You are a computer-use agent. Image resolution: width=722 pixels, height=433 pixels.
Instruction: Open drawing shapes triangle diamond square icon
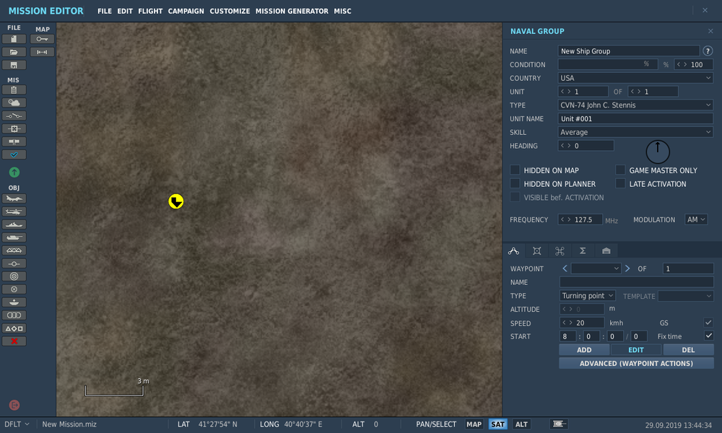click(x=14, y=328)
